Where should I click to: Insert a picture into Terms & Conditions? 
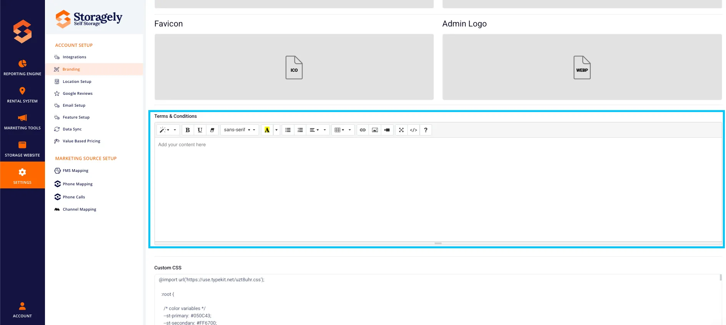375,130
